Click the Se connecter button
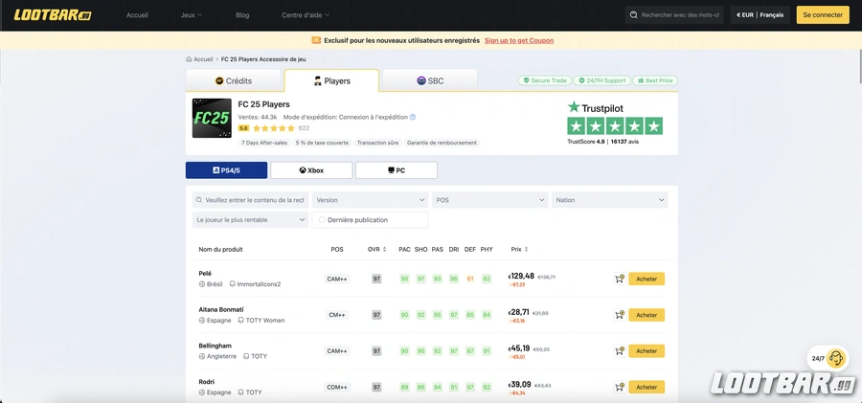 tap(823, 15)
